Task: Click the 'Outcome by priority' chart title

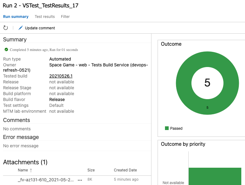Action: coord(183,144)
